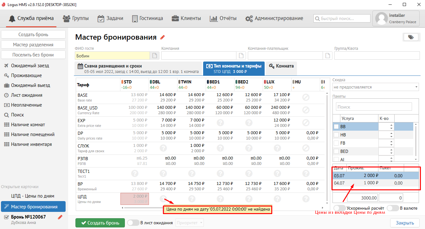Click the tag icon button

pos(411,37)
